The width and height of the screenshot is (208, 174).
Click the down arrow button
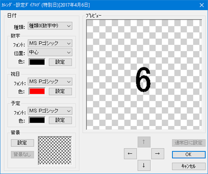(144, 165)
